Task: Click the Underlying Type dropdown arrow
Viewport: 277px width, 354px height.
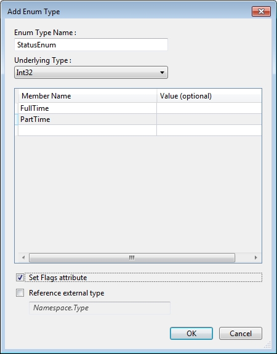Action: (x=162, y=73)
